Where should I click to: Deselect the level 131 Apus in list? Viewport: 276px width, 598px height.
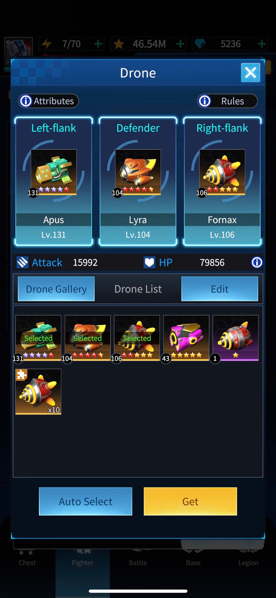(38, 338)
